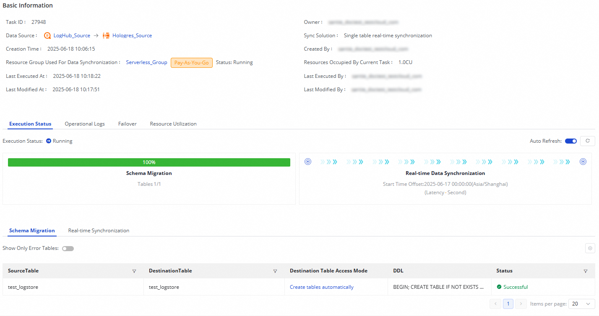The height and width of the screenshot is (316, 599).
Task: Click the Running status icon
Action: pos(49,141)
